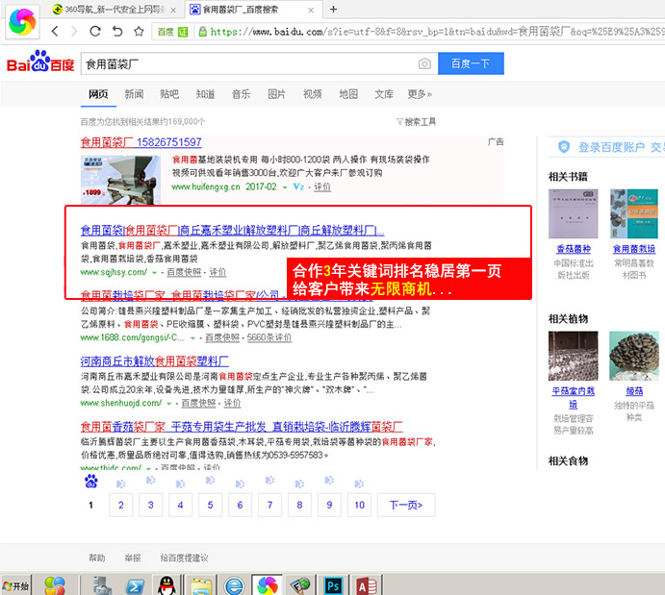Screen dimensions: 665x595
Task: Open a new tab with plus icon
Action: (333, 9)
